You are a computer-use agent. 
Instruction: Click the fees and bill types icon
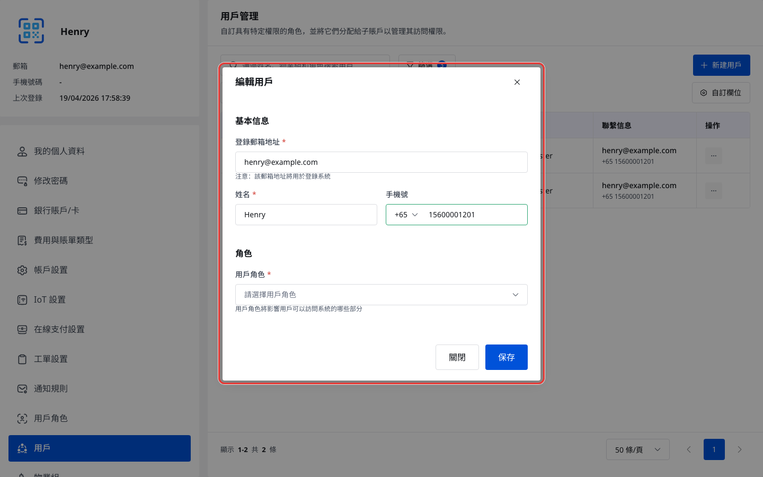pyautogui.click(x=22, y=241)
